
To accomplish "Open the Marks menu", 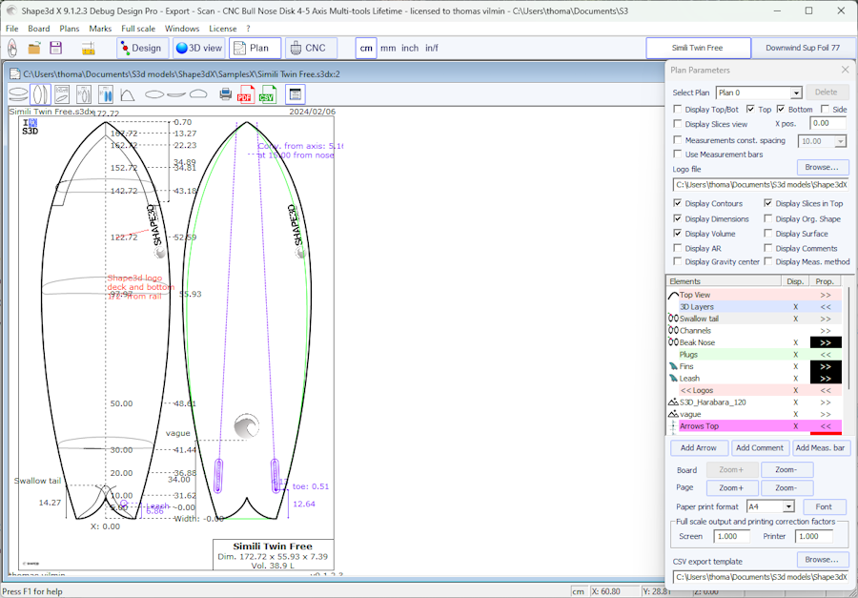I will click(100, 29).
